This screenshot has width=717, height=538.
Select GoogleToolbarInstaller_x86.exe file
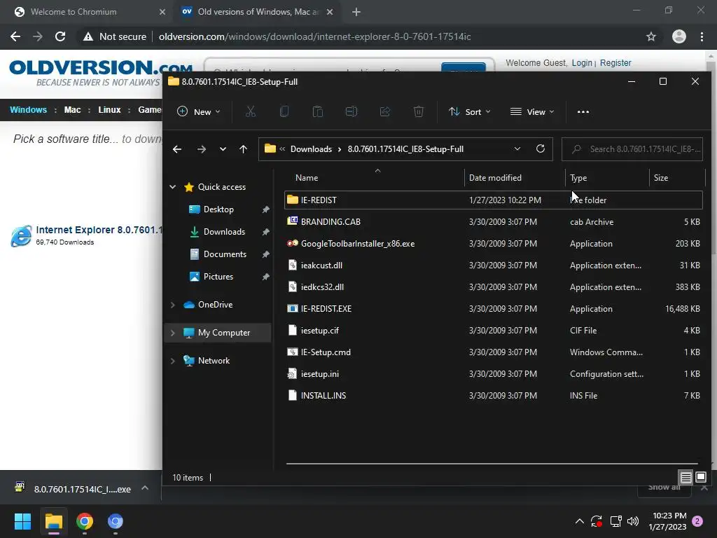pyautogui.click(x=494, y=243)
